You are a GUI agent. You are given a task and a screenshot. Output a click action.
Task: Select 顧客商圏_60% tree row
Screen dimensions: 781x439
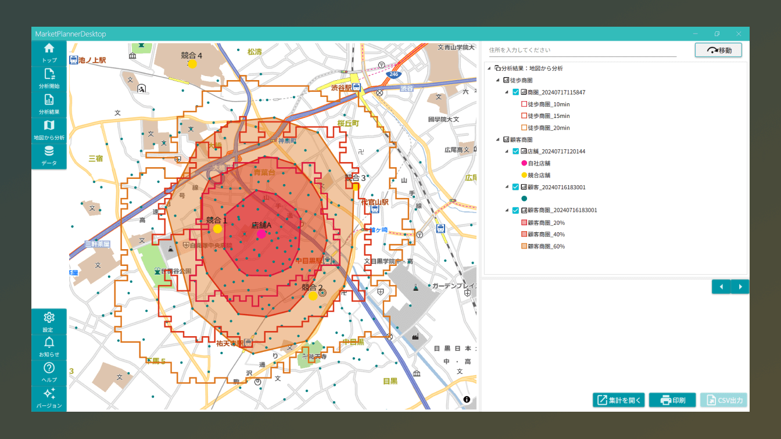pos(543,246)
